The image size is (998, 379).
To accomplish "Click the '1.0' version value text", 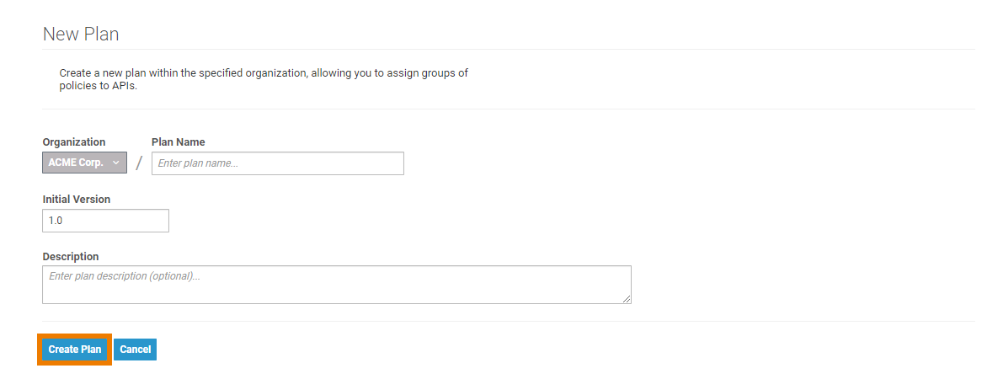I will pyautogui.click(x=56, y=221).
